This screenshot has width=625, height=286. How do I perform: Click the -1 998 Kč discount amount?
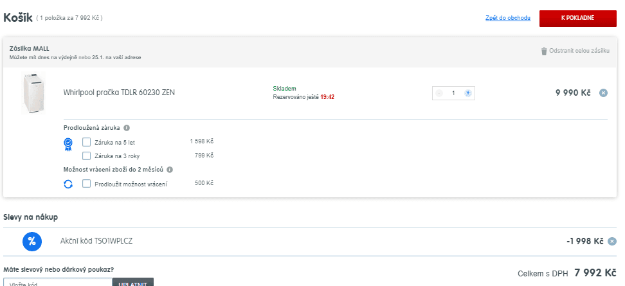(584, 242)
